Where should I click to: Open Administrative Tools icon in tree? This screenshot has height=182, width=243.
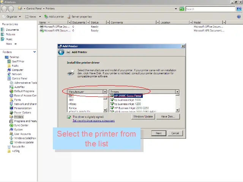[x=11, y=83]
